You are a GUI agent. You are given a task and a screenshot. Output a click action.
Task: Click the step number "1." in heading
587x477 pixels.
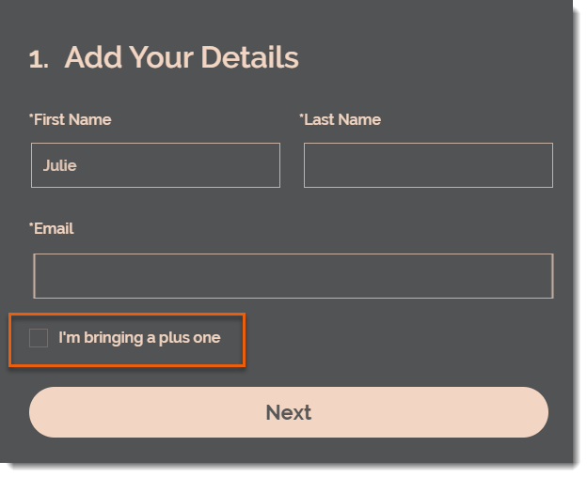point(39,60)
